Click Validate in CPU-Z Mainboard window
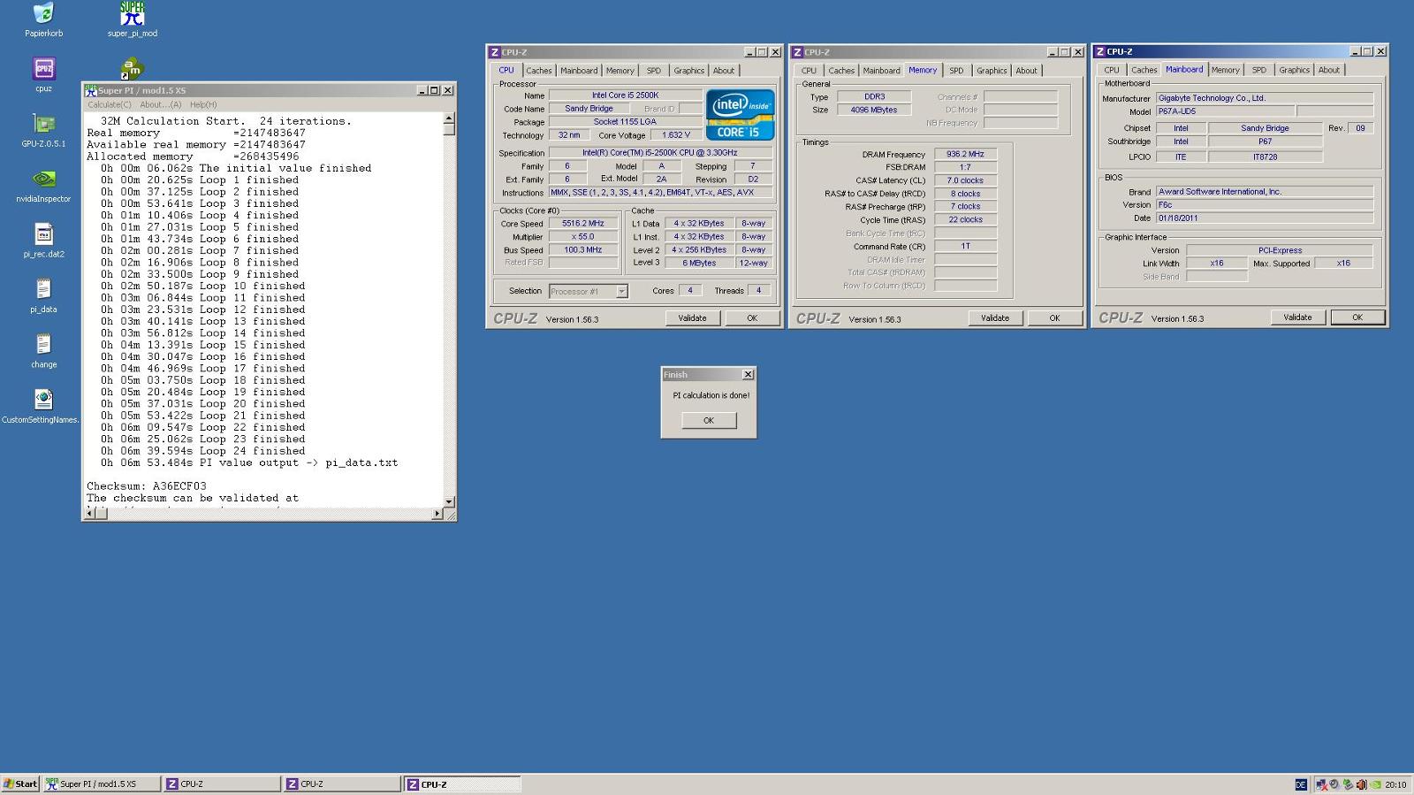Image resolution: width=1414 pixels, height=795 pixels. [x=1297, y=317]
